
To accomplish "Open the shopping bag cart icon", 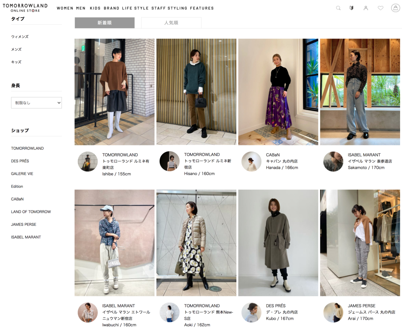I will click(395, 8).
